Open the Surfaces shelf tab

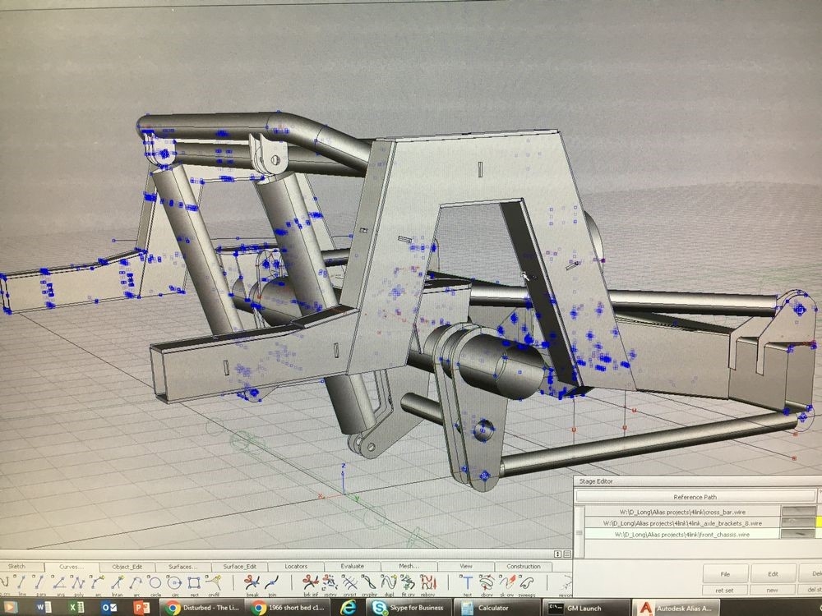pos(183,566)
